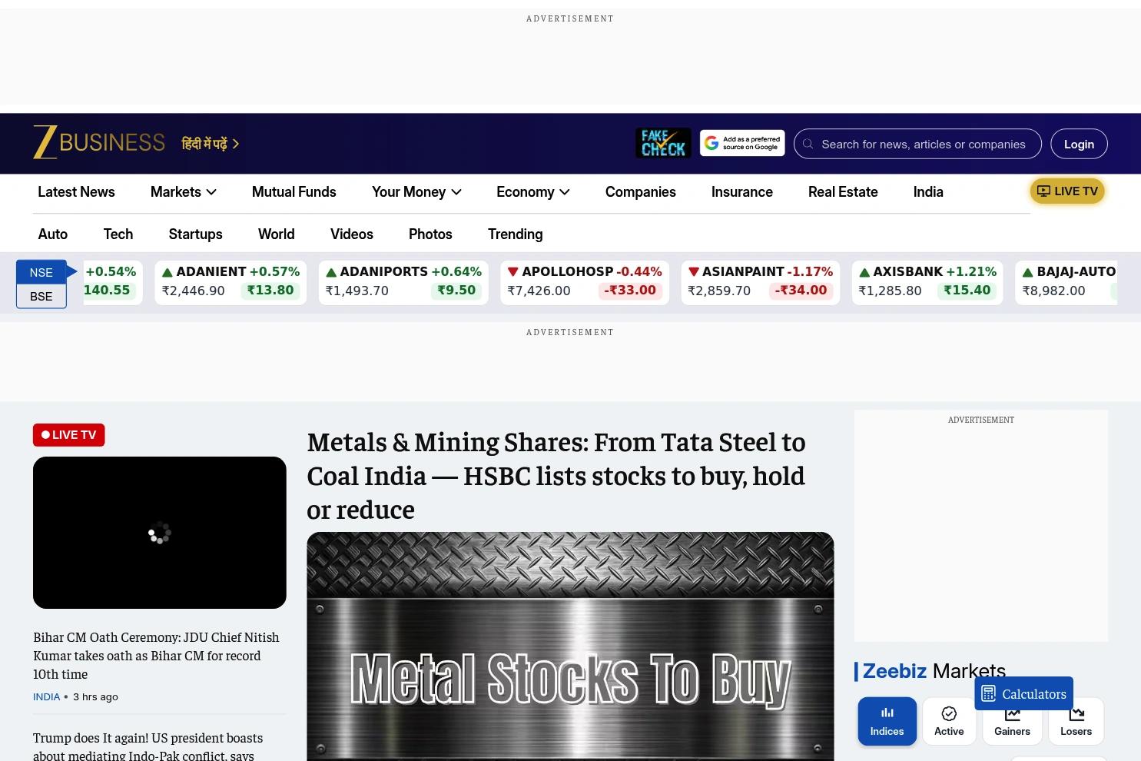Expand the Markets menu
The height and width of the screenshot is (761, 1141).
click(x=184, y=192)
